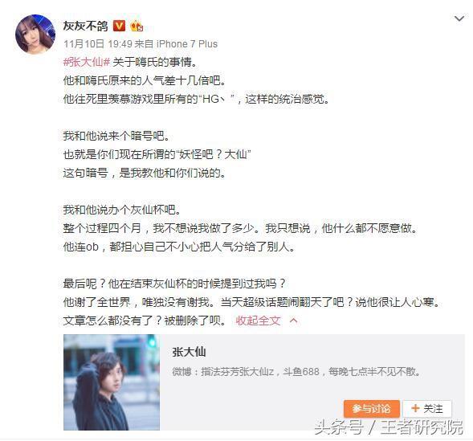
Task: Collapse post using arrow beside 收起全文
Action: coord(293,321)
